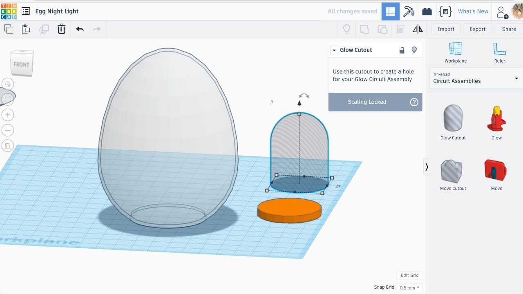Collapse the Glow Cutout inspector
Image resolution: width=523 pixels, height=294 pixels.
pyautogui.click(x=334, y=50)
